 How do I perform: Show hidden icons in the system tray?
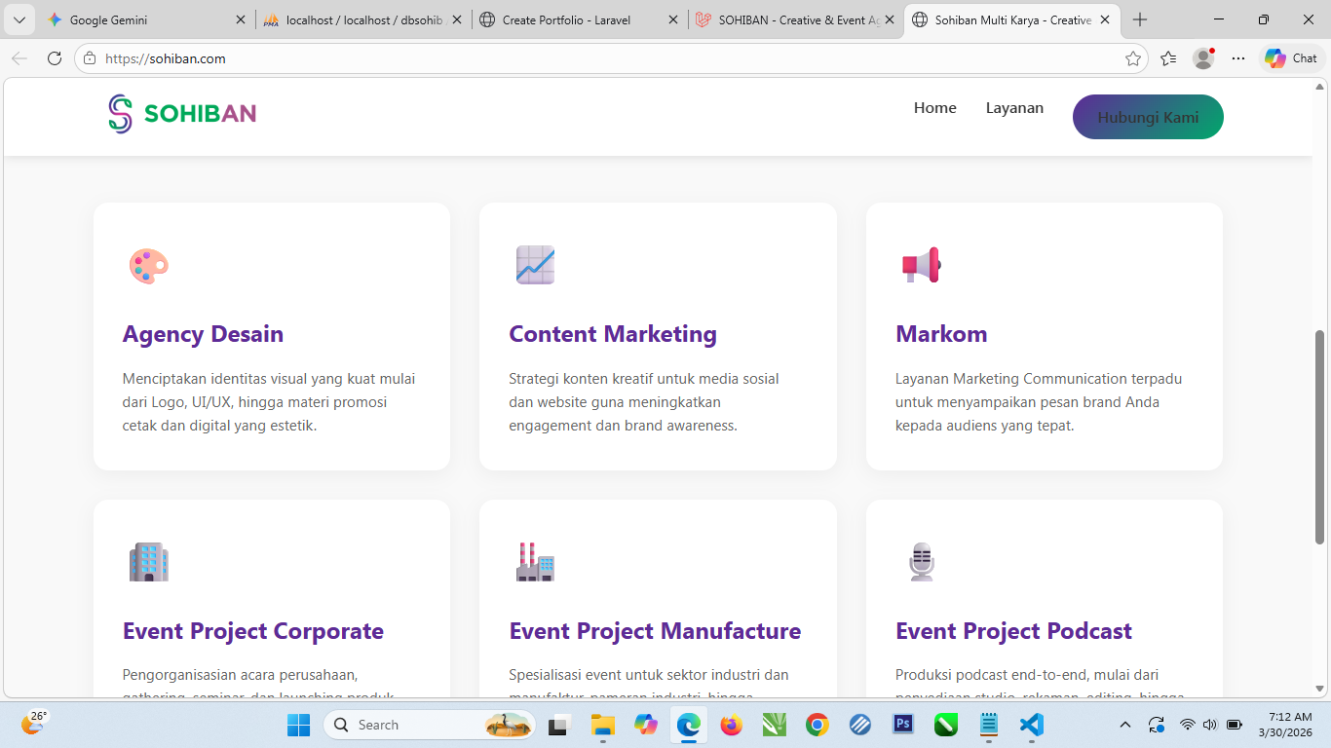(x=1124, y=725)
